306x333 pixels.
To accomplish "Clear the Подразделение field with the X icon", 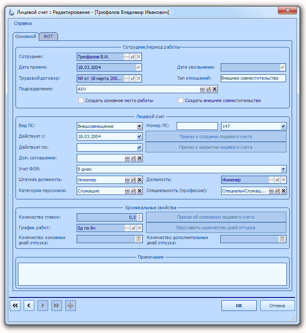I will click(x=215, y=89).
